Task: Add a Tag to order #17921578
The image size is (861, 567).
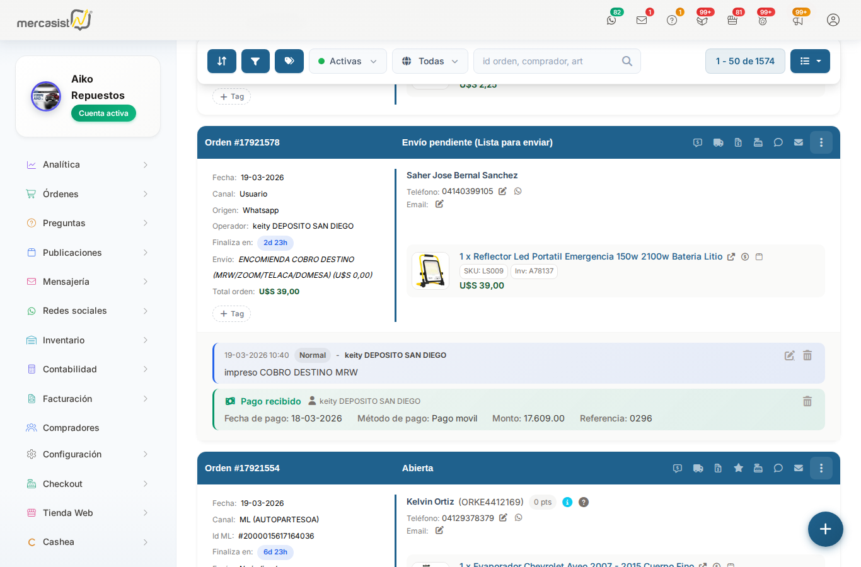Action: 231,314
